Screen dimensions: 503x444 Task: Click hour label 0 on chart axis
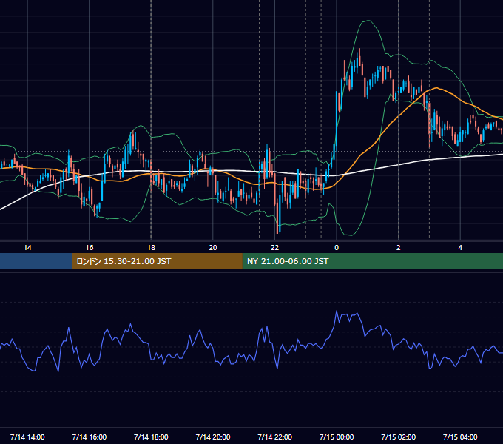[337, 248]
